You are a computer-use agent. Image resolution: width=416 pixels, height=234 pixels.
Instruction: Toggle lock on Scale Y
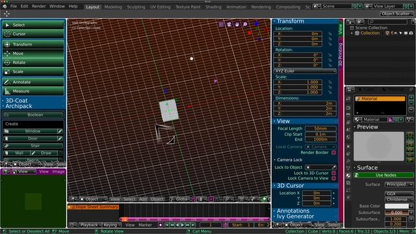tap(330, 87)
